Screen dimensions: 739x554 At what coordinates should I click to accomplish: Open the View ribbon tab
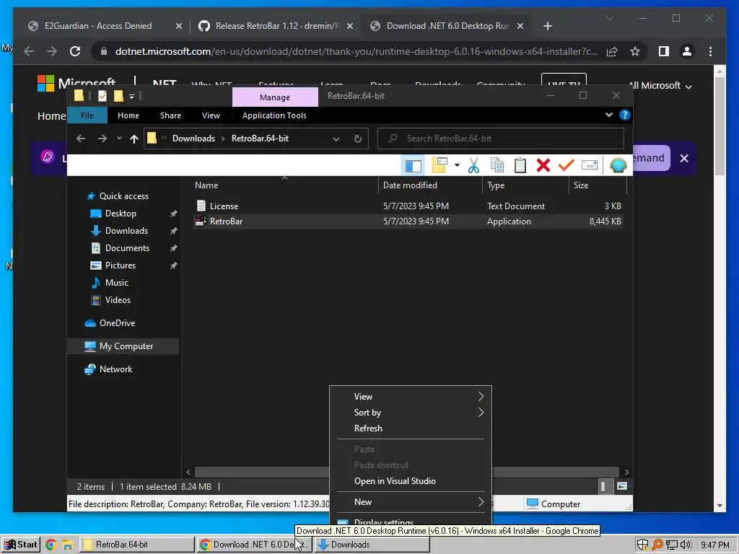(x=211, y=115)
